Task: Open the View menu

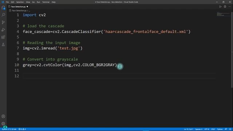Action: pyautogui.click(x=28, y=2)
